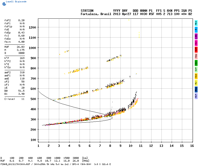Pick the magenta Vo- legend swatch
The height and width of the screenshot is (166, 205).
[196, 43]
